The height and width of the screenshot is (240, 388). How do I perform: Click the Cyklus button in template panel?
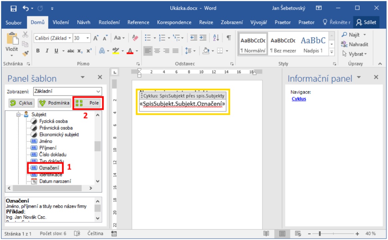(x=22, y=103)
